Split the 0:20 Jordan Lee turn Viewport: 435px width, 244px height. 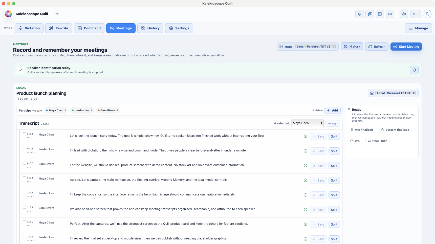334,151
